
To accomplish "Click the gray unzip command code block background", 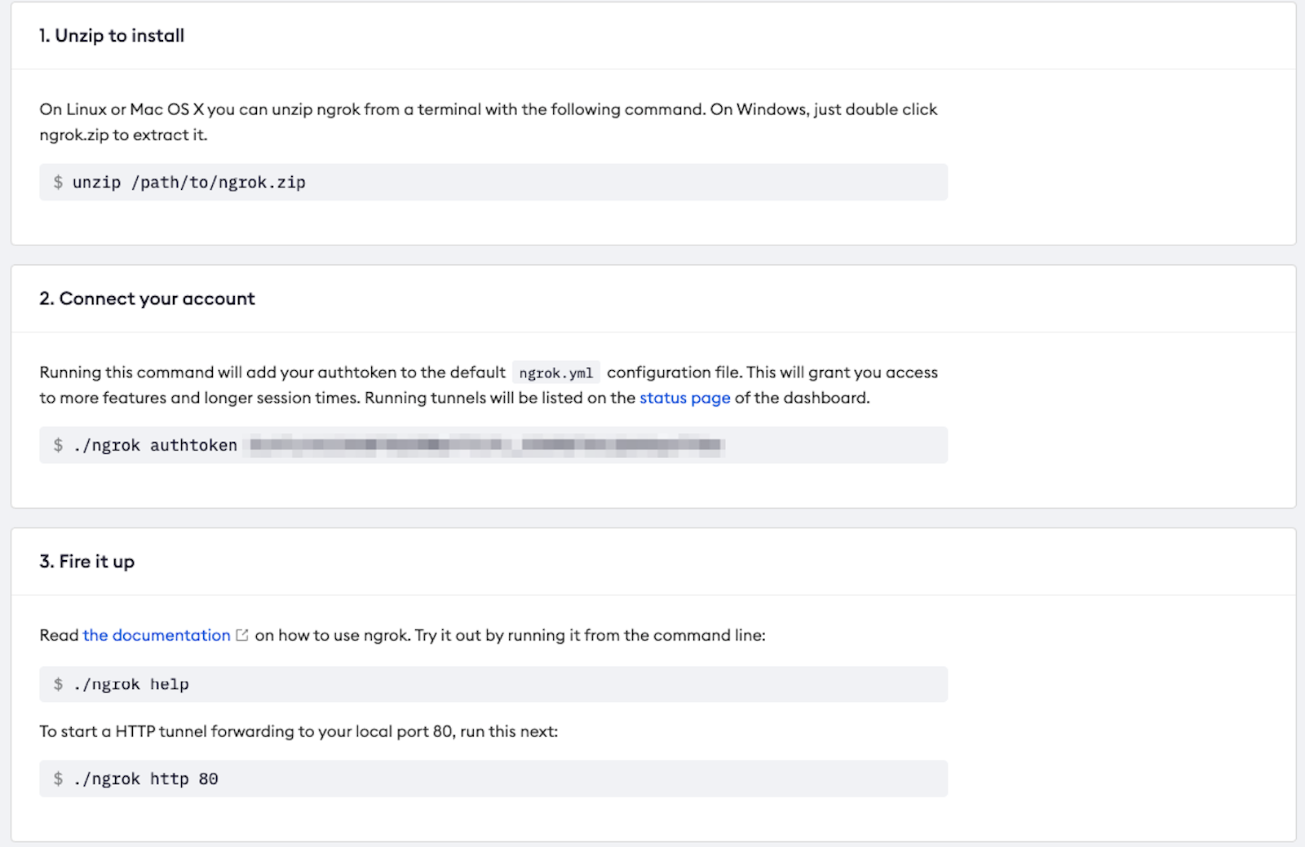I will (652, 182).
